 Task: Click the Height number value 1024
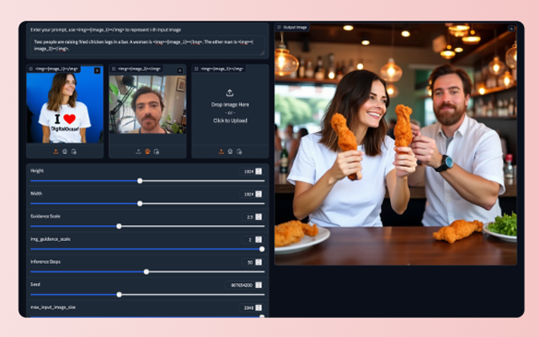coord(248,171)
